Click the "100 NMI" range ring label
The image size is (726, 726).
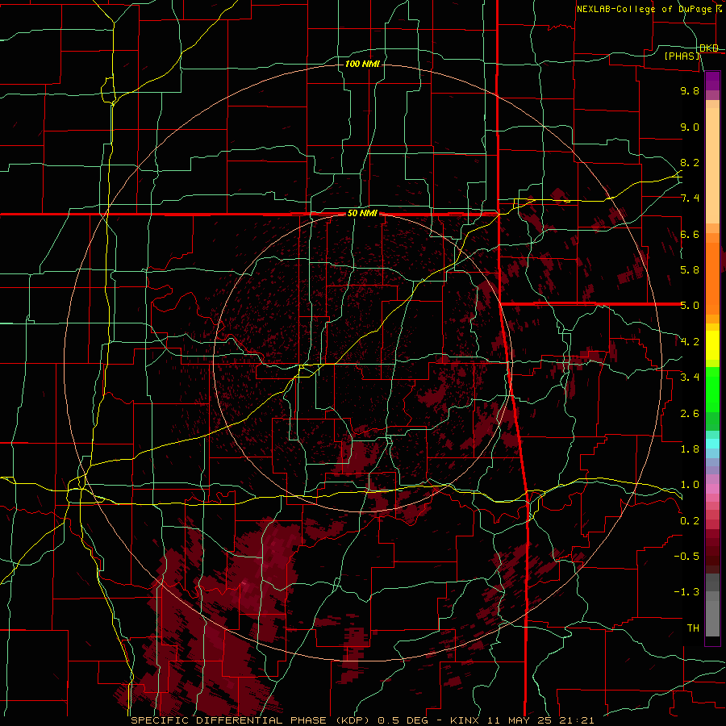coord(362,64)
